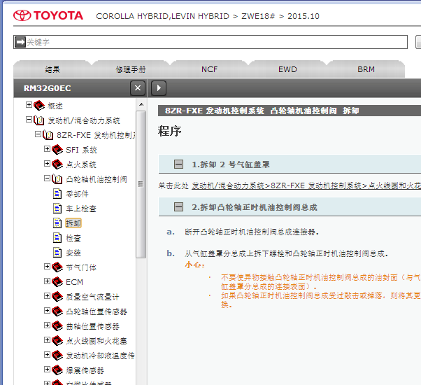This screenshot has height=385, width=421.
Task: Open the 车上检查 page
Action: 81,209
